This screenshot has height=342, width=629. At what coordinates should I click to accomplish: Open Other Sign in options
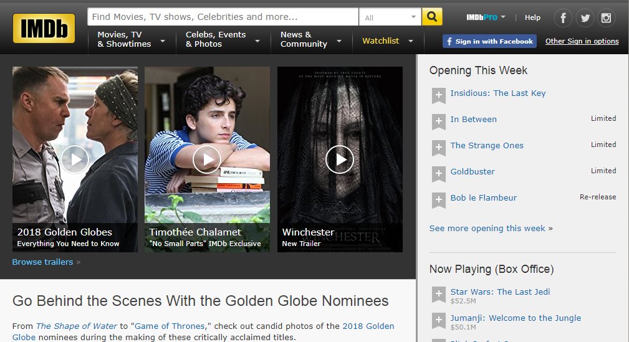coord(582,41)
